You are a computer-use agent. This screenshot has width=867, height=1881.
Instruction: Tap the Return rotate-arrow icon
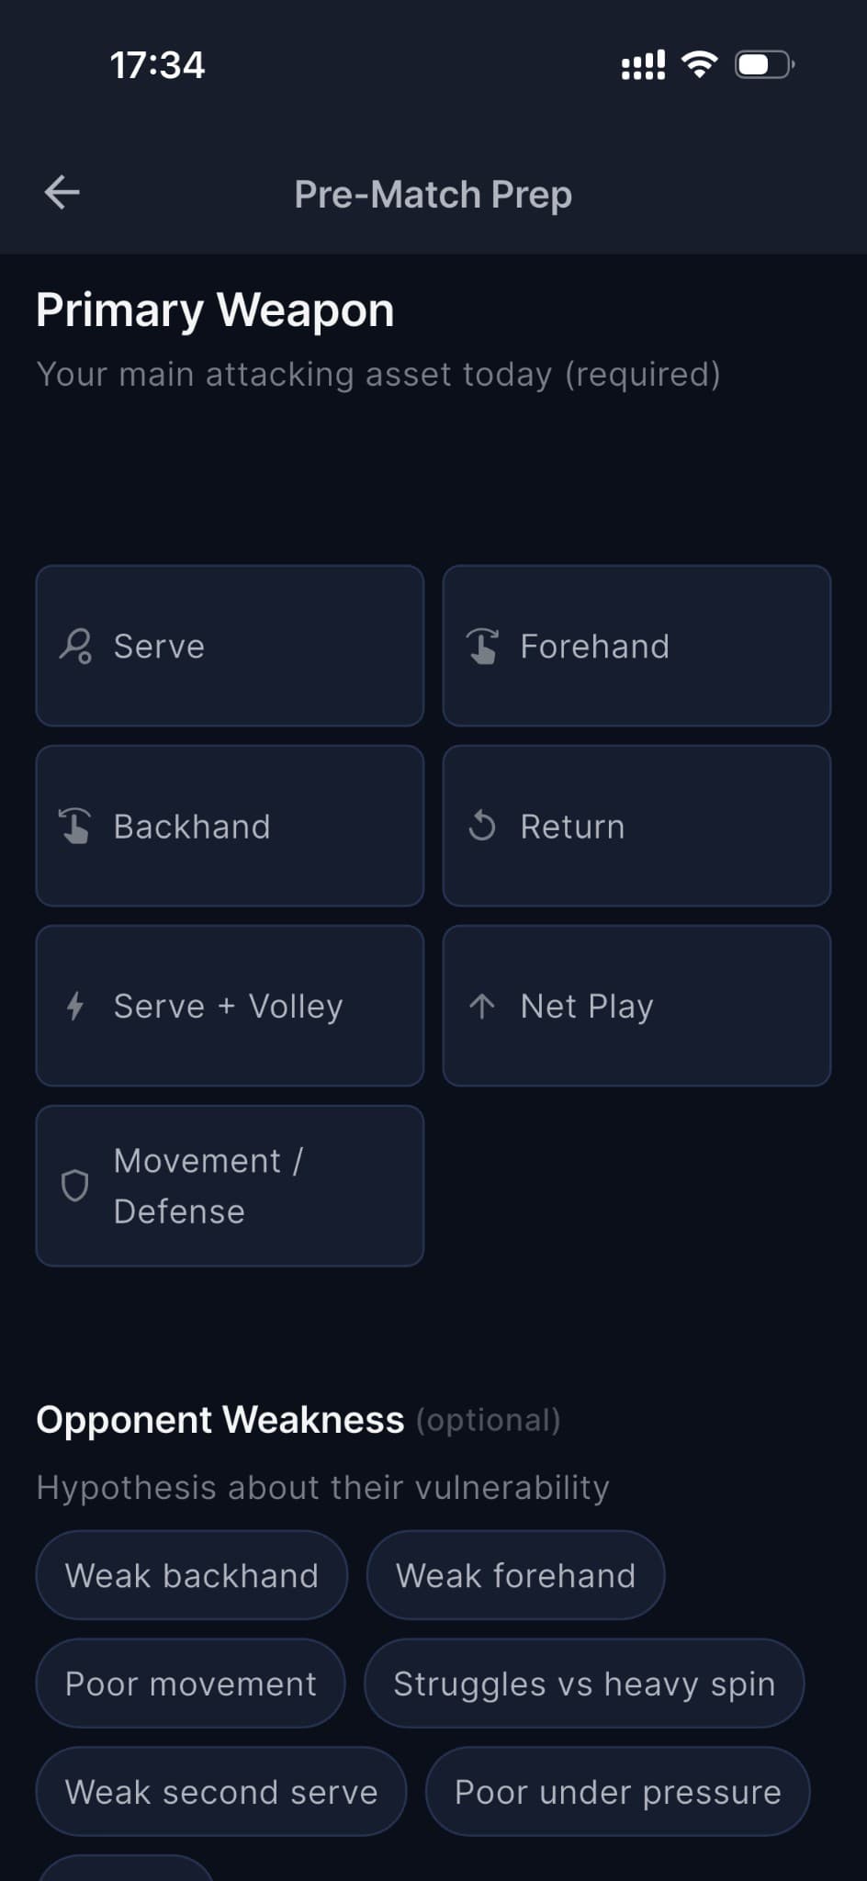tap(482, 826)
